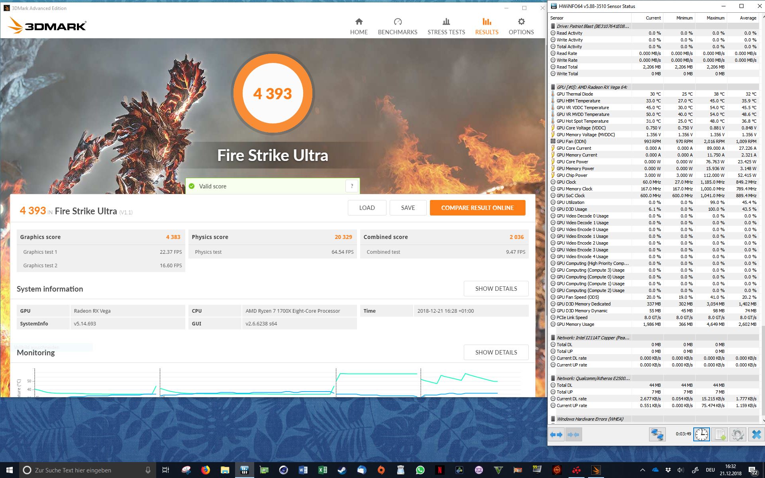Switch to the Stress Tests tab
The height and width of the screenshot is (478, 765).
pyautogui.click(x=446, y=26)
